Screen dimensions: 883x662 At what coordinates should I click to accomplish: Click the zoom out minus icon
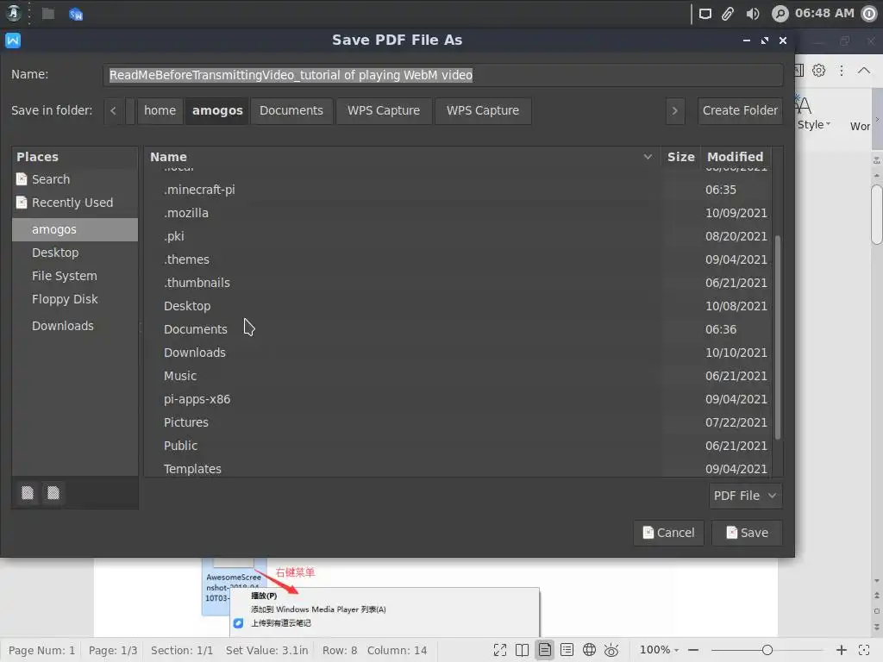693,650
